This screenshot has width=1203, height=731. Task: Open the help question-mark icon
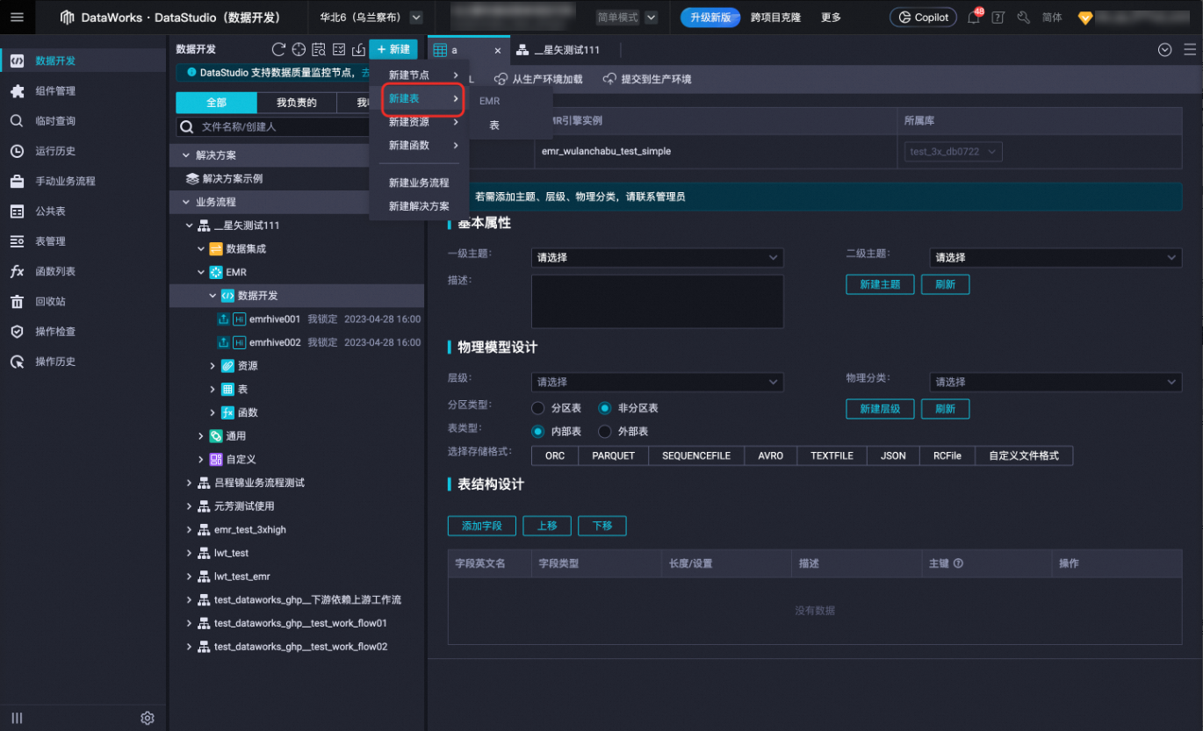point(998,18)
